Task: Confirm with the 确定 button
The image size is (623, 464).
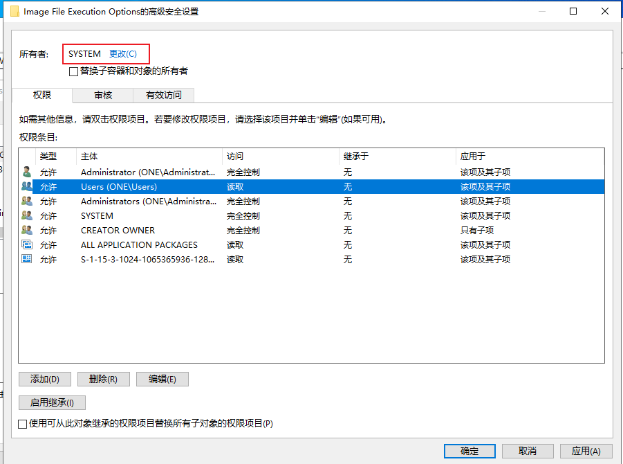Action: pos(469,452)
